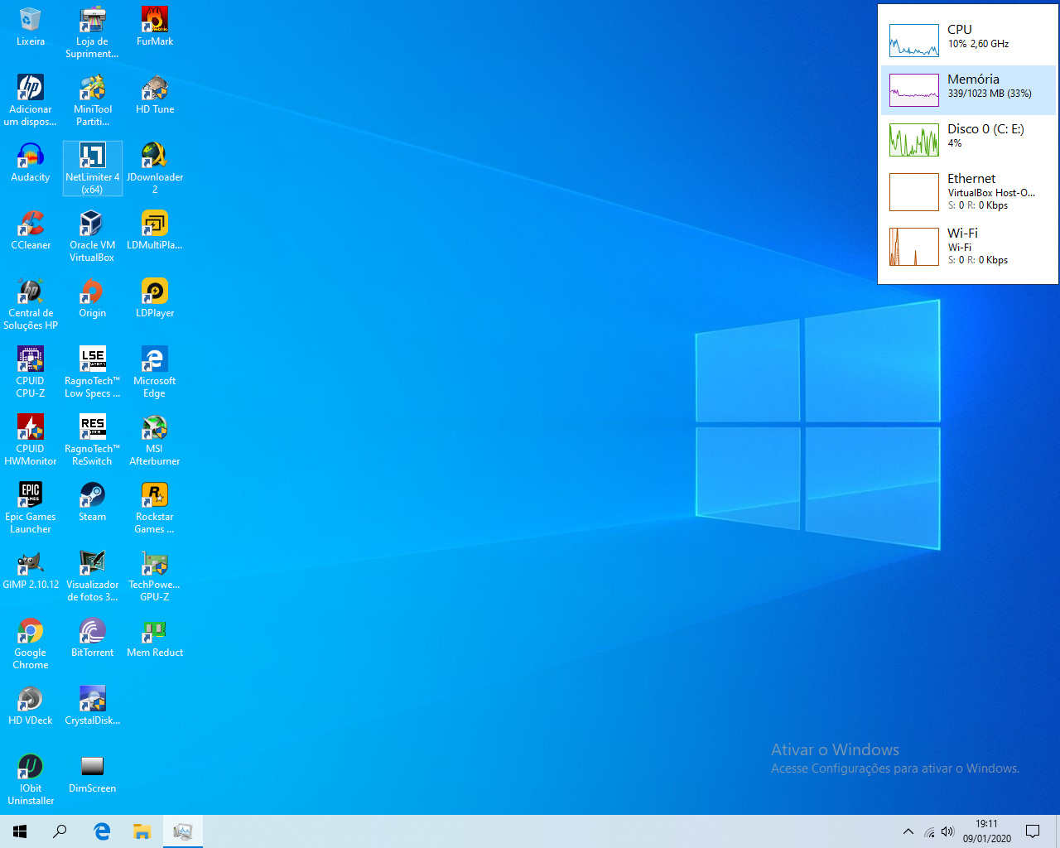1060x848 pixels.
Task: Open Steam from the desktop
Action: click(x=92, y=502)
